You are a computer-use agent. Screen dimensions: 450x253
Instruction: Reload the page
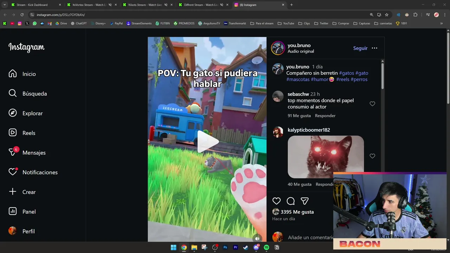[22, 15]
